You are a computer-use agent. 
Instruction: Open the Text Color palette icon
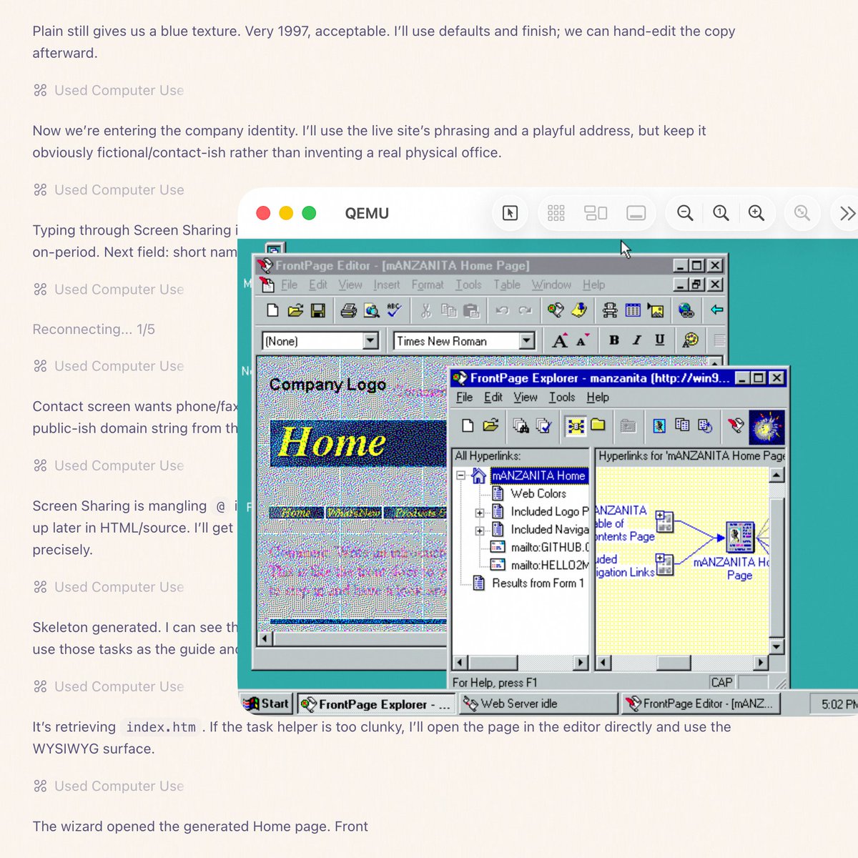tap(690, 341)
